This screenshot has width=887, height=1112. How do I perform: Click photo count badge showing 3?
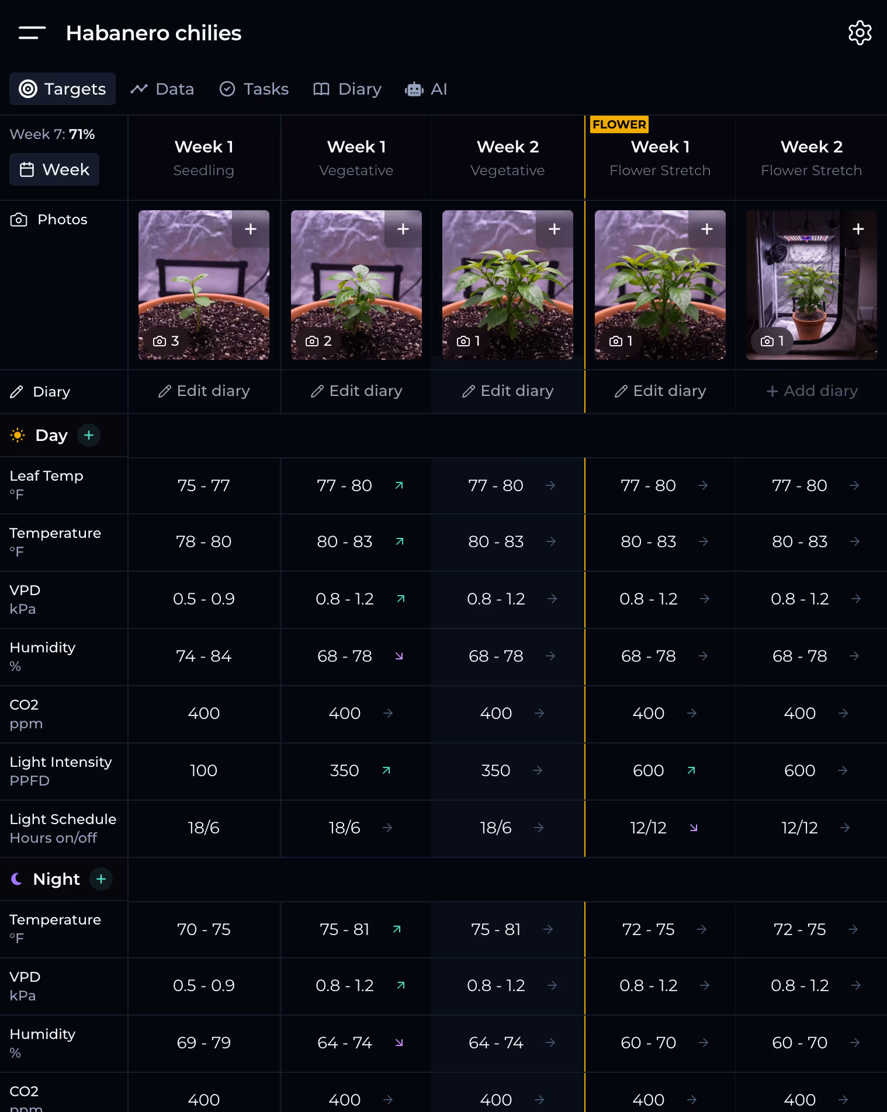pyautogui.click(x=166, y=341)
